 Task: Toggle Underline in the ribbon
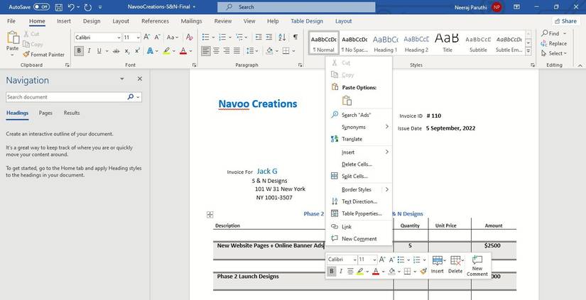[99, 51]
